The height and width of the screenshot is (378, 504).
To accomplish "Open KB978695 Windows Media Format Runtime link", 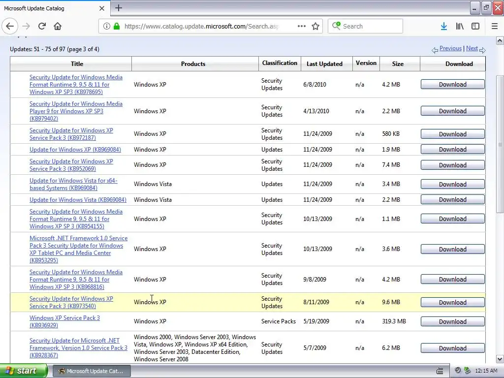I will point(76,85).
